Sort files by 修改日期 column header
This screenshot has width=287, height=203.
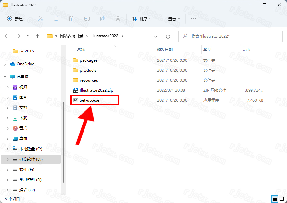165,50
